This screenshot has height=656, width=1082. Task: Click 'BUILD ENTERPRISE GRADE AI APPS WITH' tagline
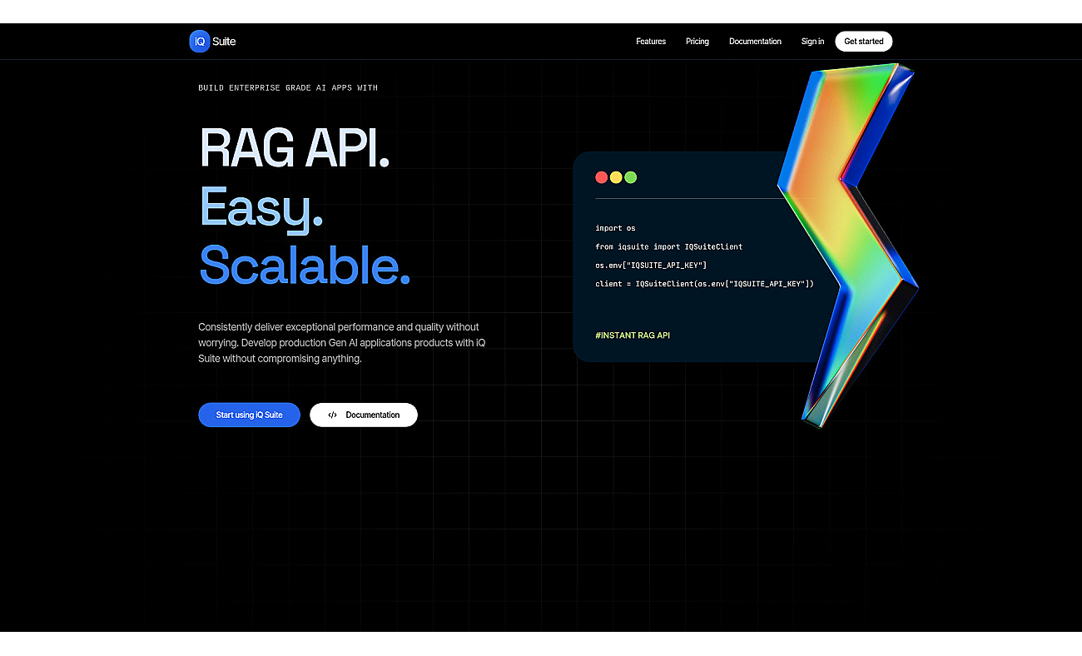288,87
